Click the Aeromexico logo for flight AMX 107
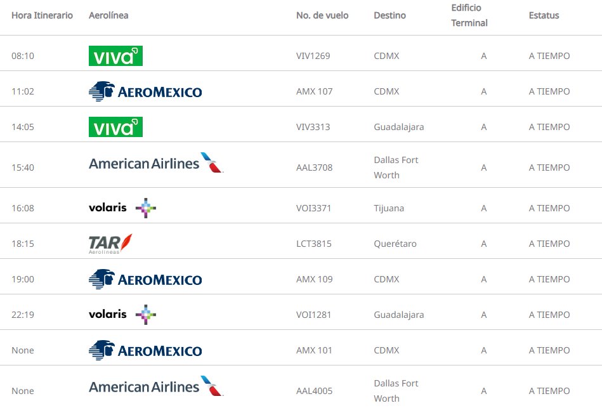 145,91
